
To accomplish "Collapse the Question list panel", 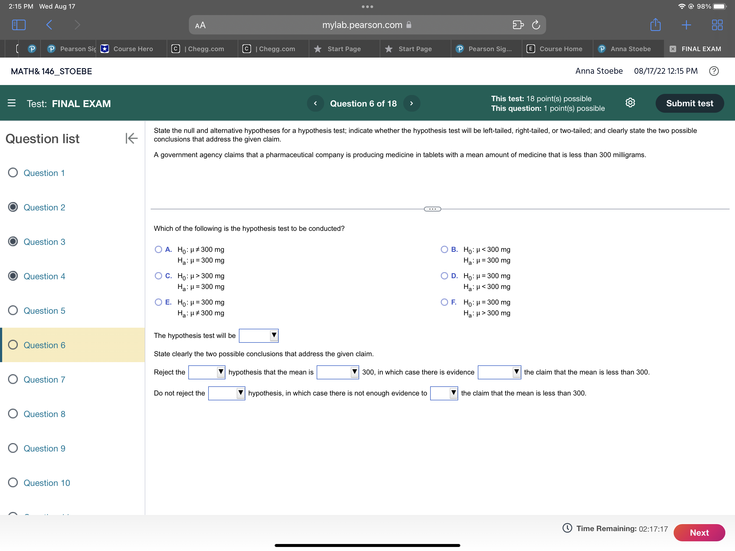I will (132, 138).
